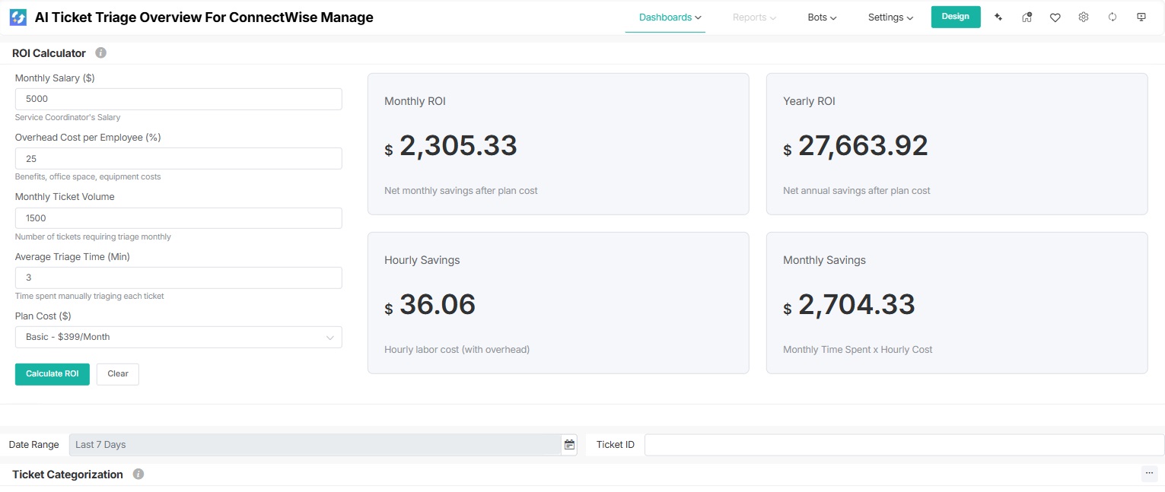Open Design mode
Image resolution: width=1165 pixels, height=492 pixels.
(956, 16)
